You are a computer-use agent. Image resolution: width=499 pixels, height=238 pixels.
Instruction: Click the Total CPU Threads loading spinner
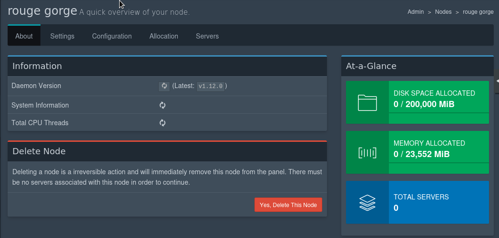point(163,123)
